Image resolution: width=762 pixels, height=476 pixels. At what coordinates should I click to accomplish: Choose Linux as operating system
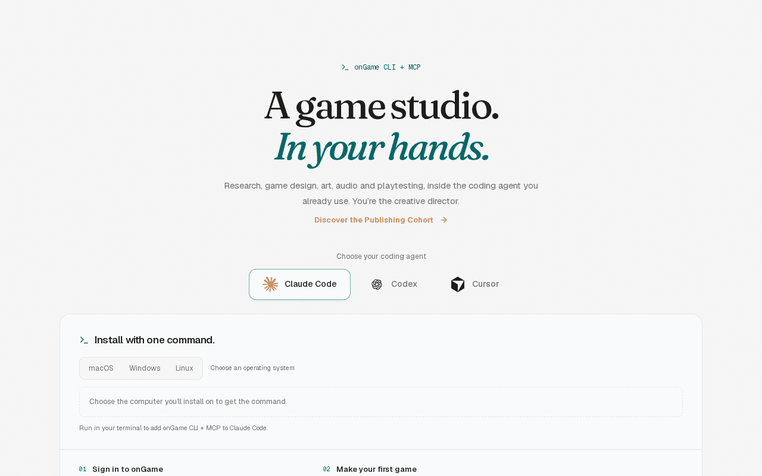[185, 368]
